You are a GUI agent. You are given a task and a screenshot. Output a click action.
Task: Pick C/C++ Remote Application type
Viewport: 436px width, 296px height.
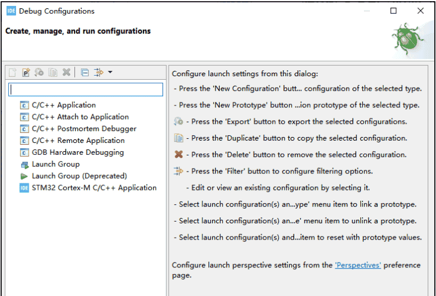[78, 141]
